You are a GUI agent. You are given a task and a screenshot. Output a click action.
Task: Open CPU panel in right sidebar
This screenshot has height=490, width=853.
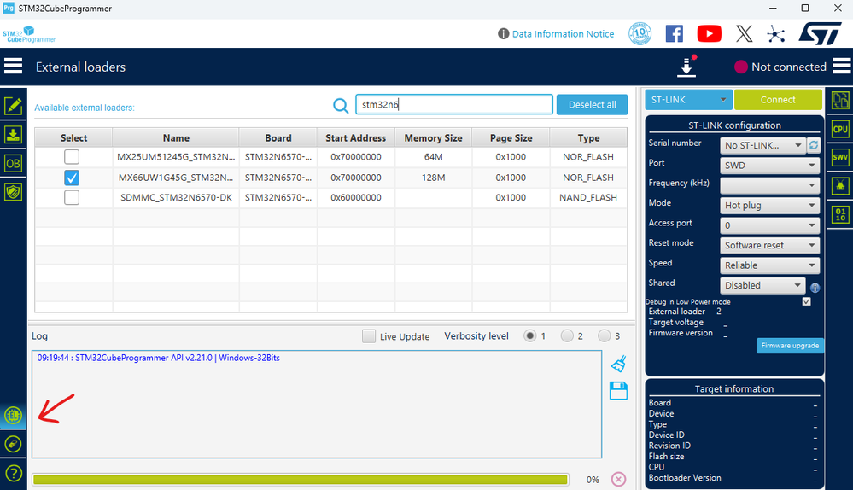tap(840, 130)
